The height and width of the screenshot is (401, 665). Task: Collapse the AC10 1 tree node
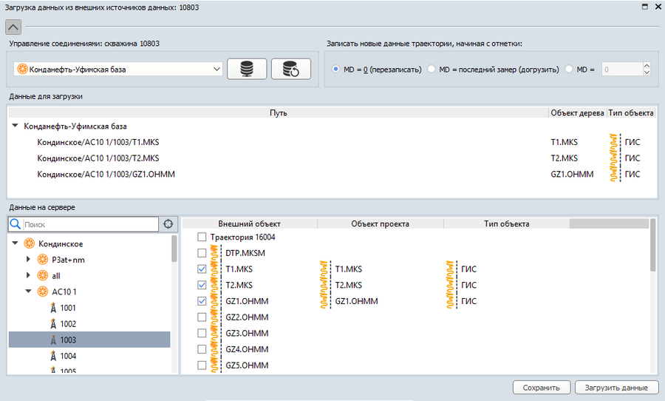tap(28, 292)
